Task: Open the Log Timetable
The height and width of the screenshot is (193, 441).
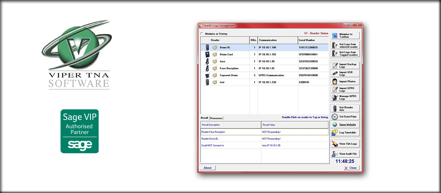Action: coord(345,133)
